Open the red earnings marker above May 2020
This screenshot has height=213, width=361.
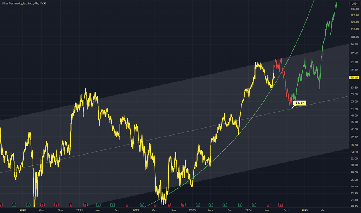click(x=42, y=204)
